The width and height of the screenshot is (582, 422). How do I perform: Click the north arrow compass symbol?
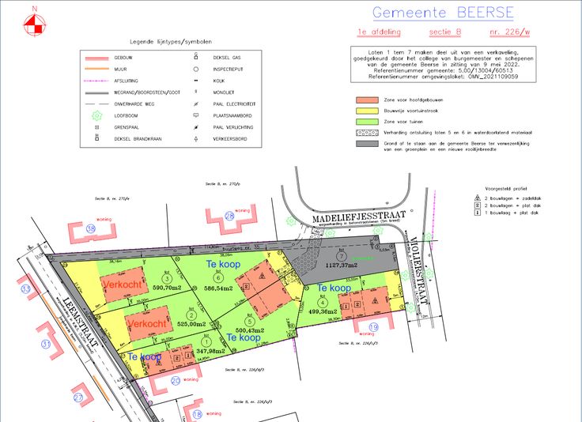pyautogui.click(x=33, y=23)
